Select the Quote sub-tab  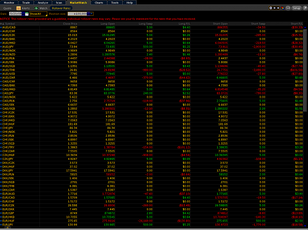click(7, 8)
